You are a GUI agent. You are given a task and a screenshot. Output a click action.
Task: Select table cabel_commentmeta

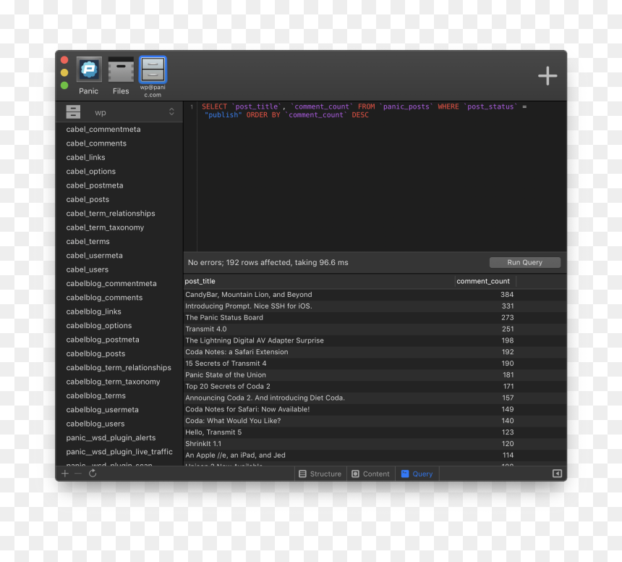(119, 129)
